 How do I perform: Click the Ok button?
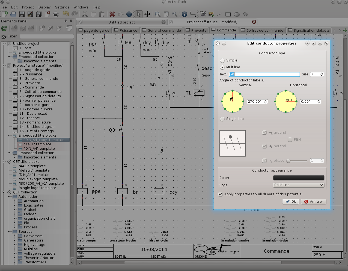(x=291, y=202)
